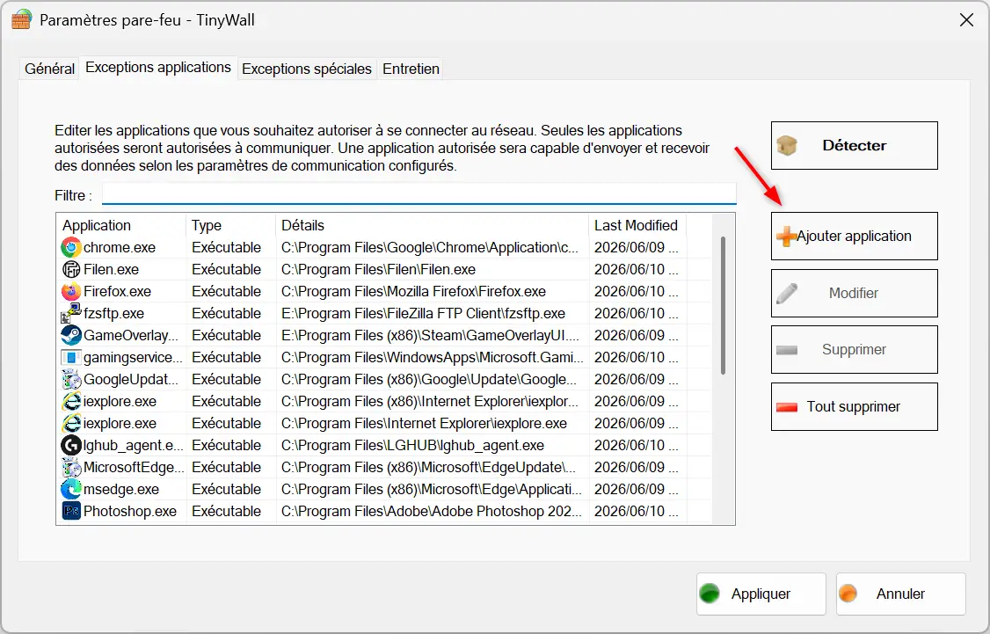This screenshot has height=634, width=990.
Task: Focus the Filtre text field
Action: coord(419,193)
